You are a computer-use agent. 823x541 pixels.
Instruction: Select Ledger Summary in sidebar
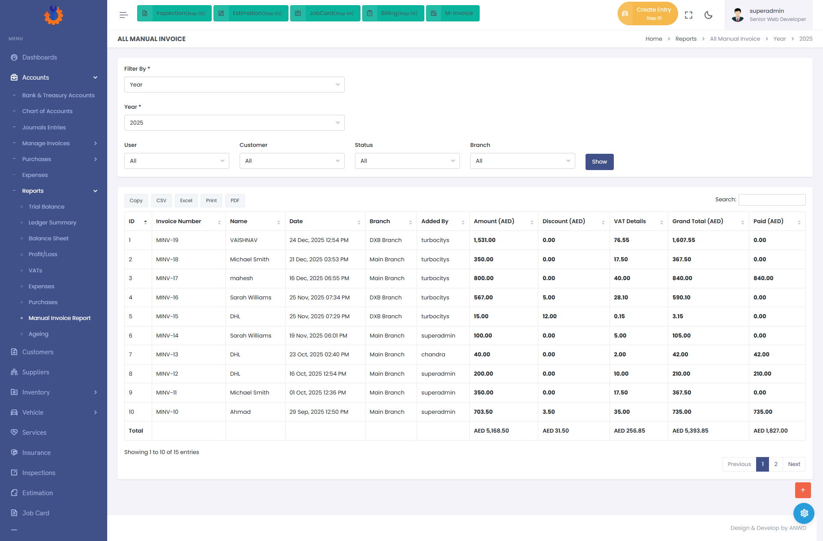coord(52,222)
